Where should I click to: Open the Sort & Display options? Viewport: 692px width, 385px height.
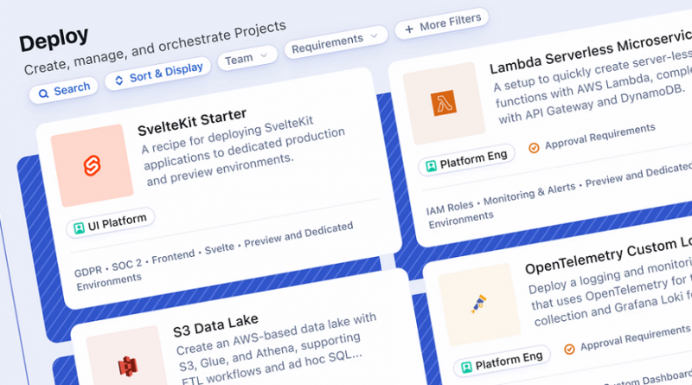tap(159, 73)
